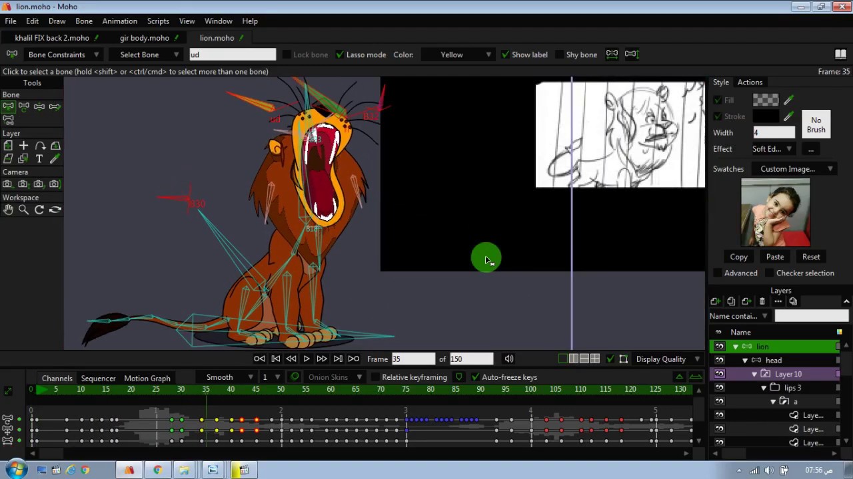Click the Reset style button
Image resolution: width=853 pixels, height=479 pixels.
click(811, 257)
